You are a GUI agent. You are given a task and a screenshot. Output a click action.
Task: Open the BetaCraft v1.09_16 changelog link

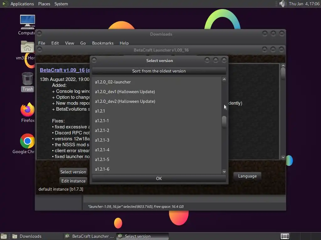[65, 70]
